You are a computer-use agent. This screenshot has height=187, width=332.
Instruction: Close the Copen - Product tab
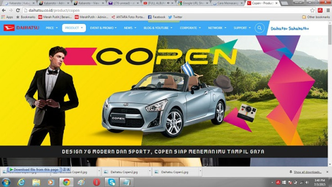pyautogui.click(x=276, y=3)
